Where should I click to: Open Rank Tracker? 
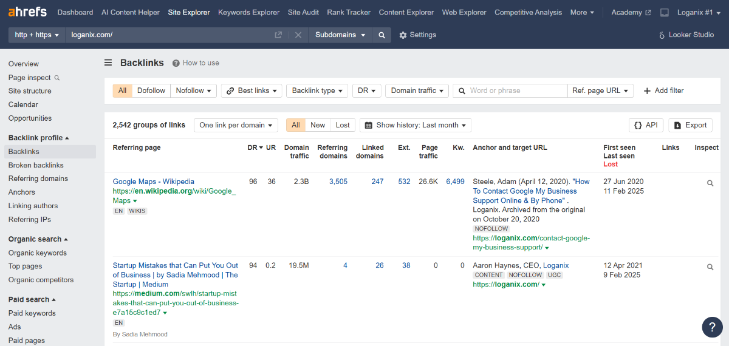coord(349,13)
